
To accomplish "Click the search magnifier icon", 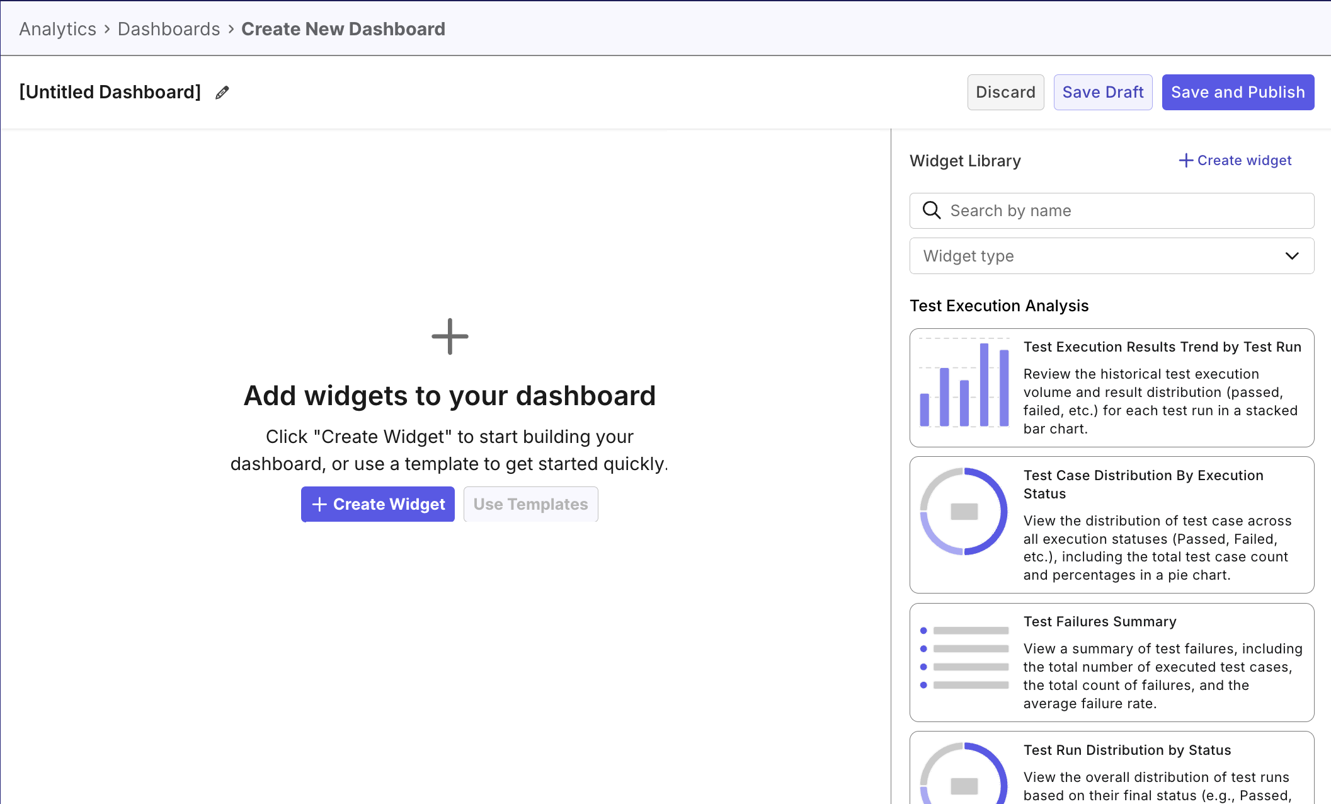I will [932, 210].
